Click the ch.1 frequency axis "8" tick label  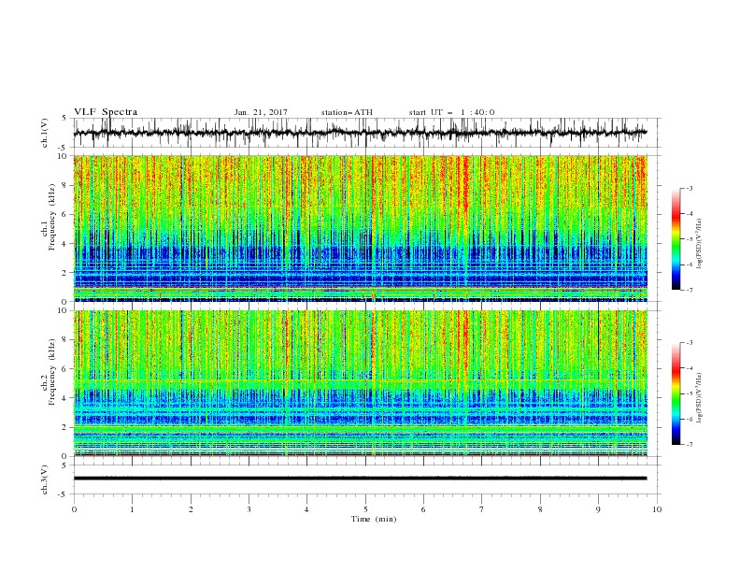coord(65,185)
